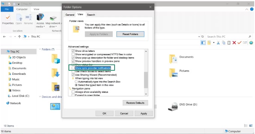This screenshot has height=134, width=255.
Task: Open the DVD Drive (D:) icon
Action: coord(173,106)
